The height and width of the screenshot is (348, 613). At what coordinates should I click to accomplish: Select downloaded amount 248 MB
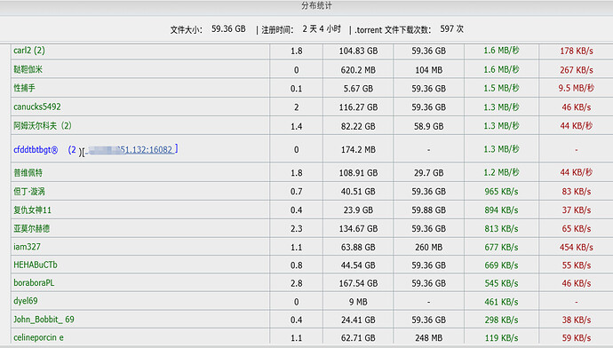tap(429, 338)
